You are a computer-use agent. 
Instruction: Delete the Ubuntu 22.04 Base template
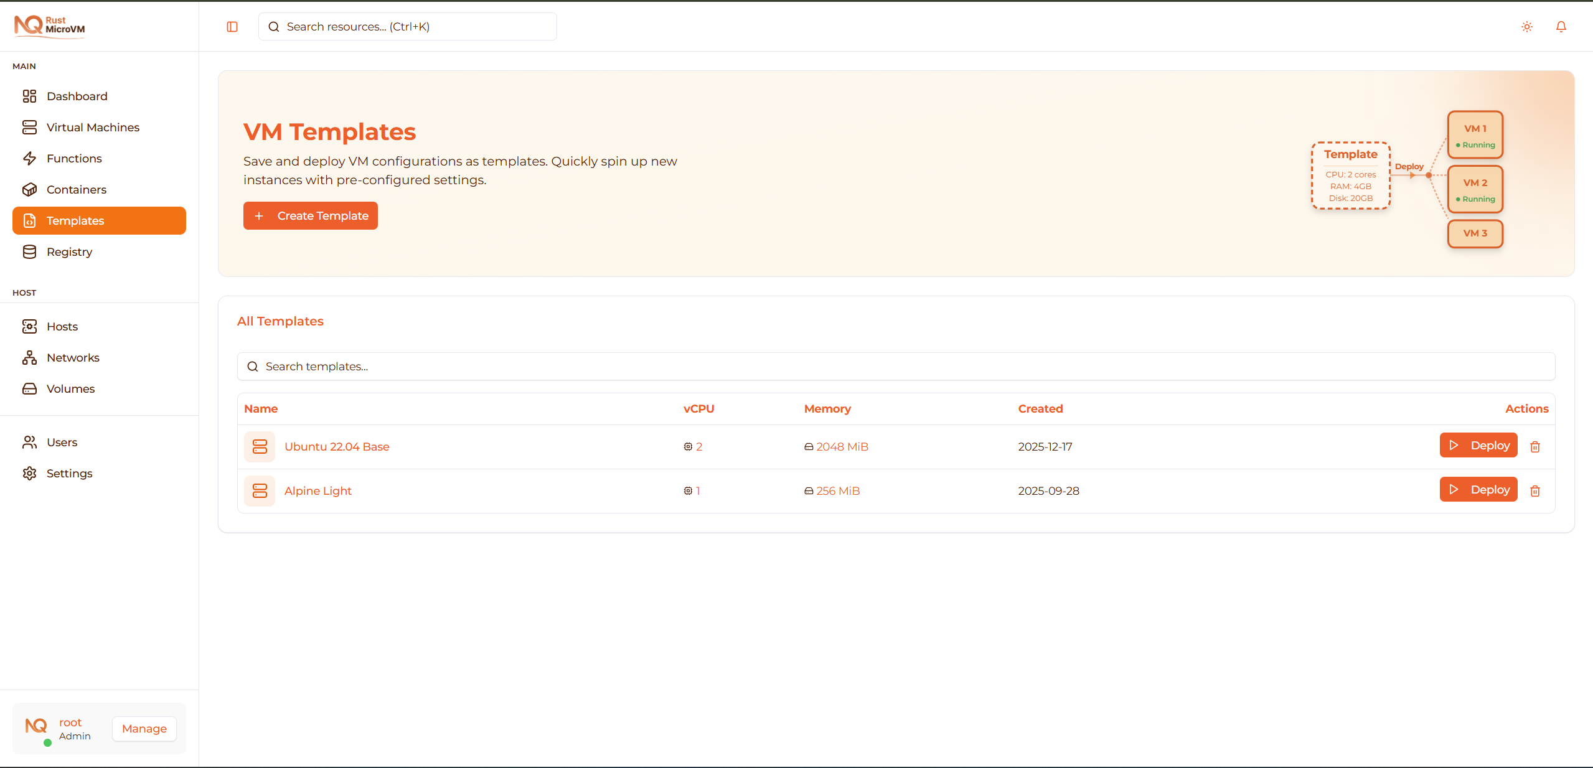[x=1535, y=446]
